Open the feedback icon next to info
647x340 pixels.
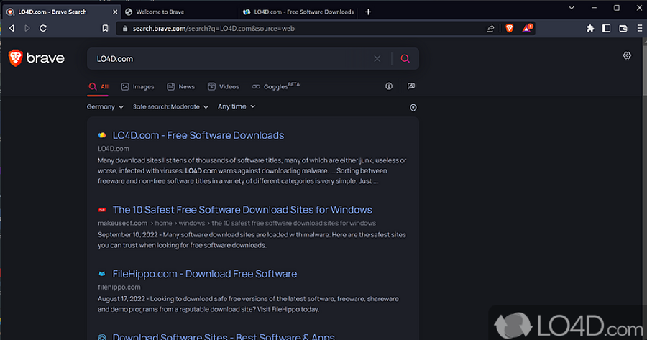point(411,86)
